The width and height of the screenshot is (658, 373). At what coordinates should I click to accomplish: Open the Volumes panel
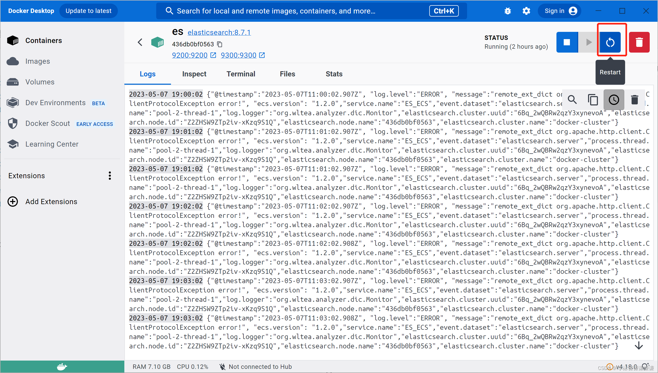tap(39, 82)
